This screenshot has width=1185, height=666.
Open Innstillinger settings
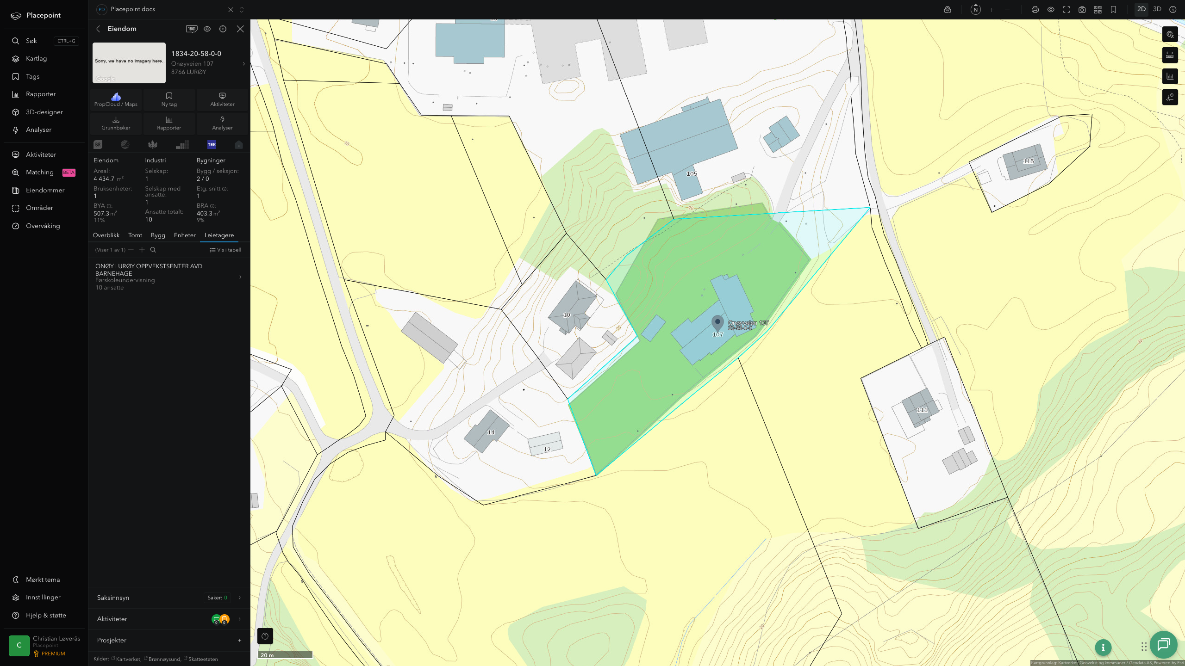coord(44,597)
